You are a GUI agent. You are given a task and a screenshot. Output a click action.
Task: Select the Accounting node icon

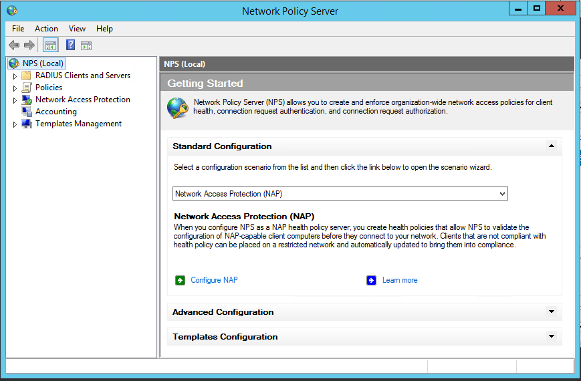tap(27, 112)
